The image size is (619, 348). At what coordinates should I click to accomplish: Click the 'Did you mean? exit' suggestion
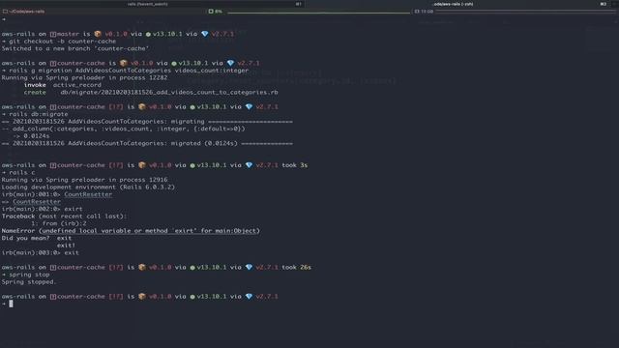click(37, 239)
